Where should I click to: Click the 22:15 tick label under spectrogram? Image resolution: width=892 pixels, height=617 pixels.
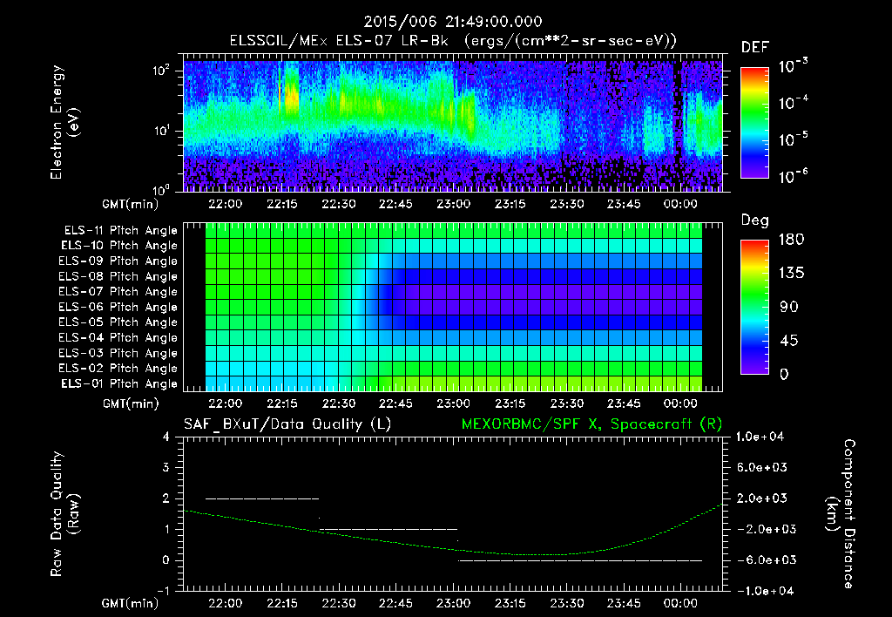click(282, 204)
